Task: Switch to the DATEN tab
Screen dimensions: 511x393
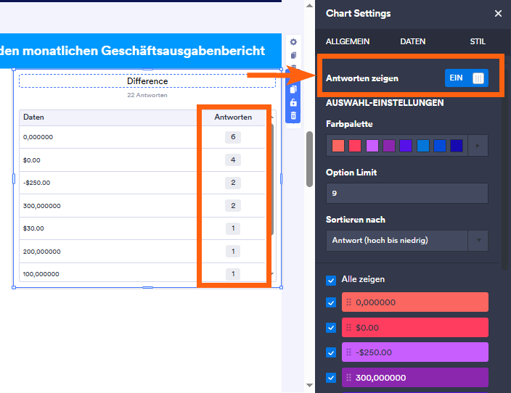Action: tap(412, 41)
